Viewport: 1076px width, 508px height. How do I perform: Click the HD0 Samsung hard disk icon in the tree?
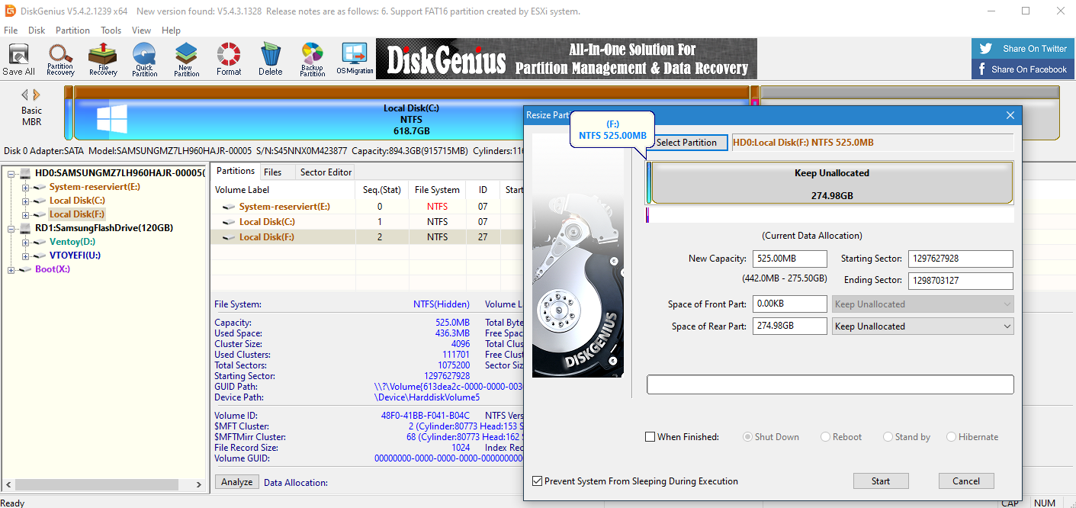26,173
